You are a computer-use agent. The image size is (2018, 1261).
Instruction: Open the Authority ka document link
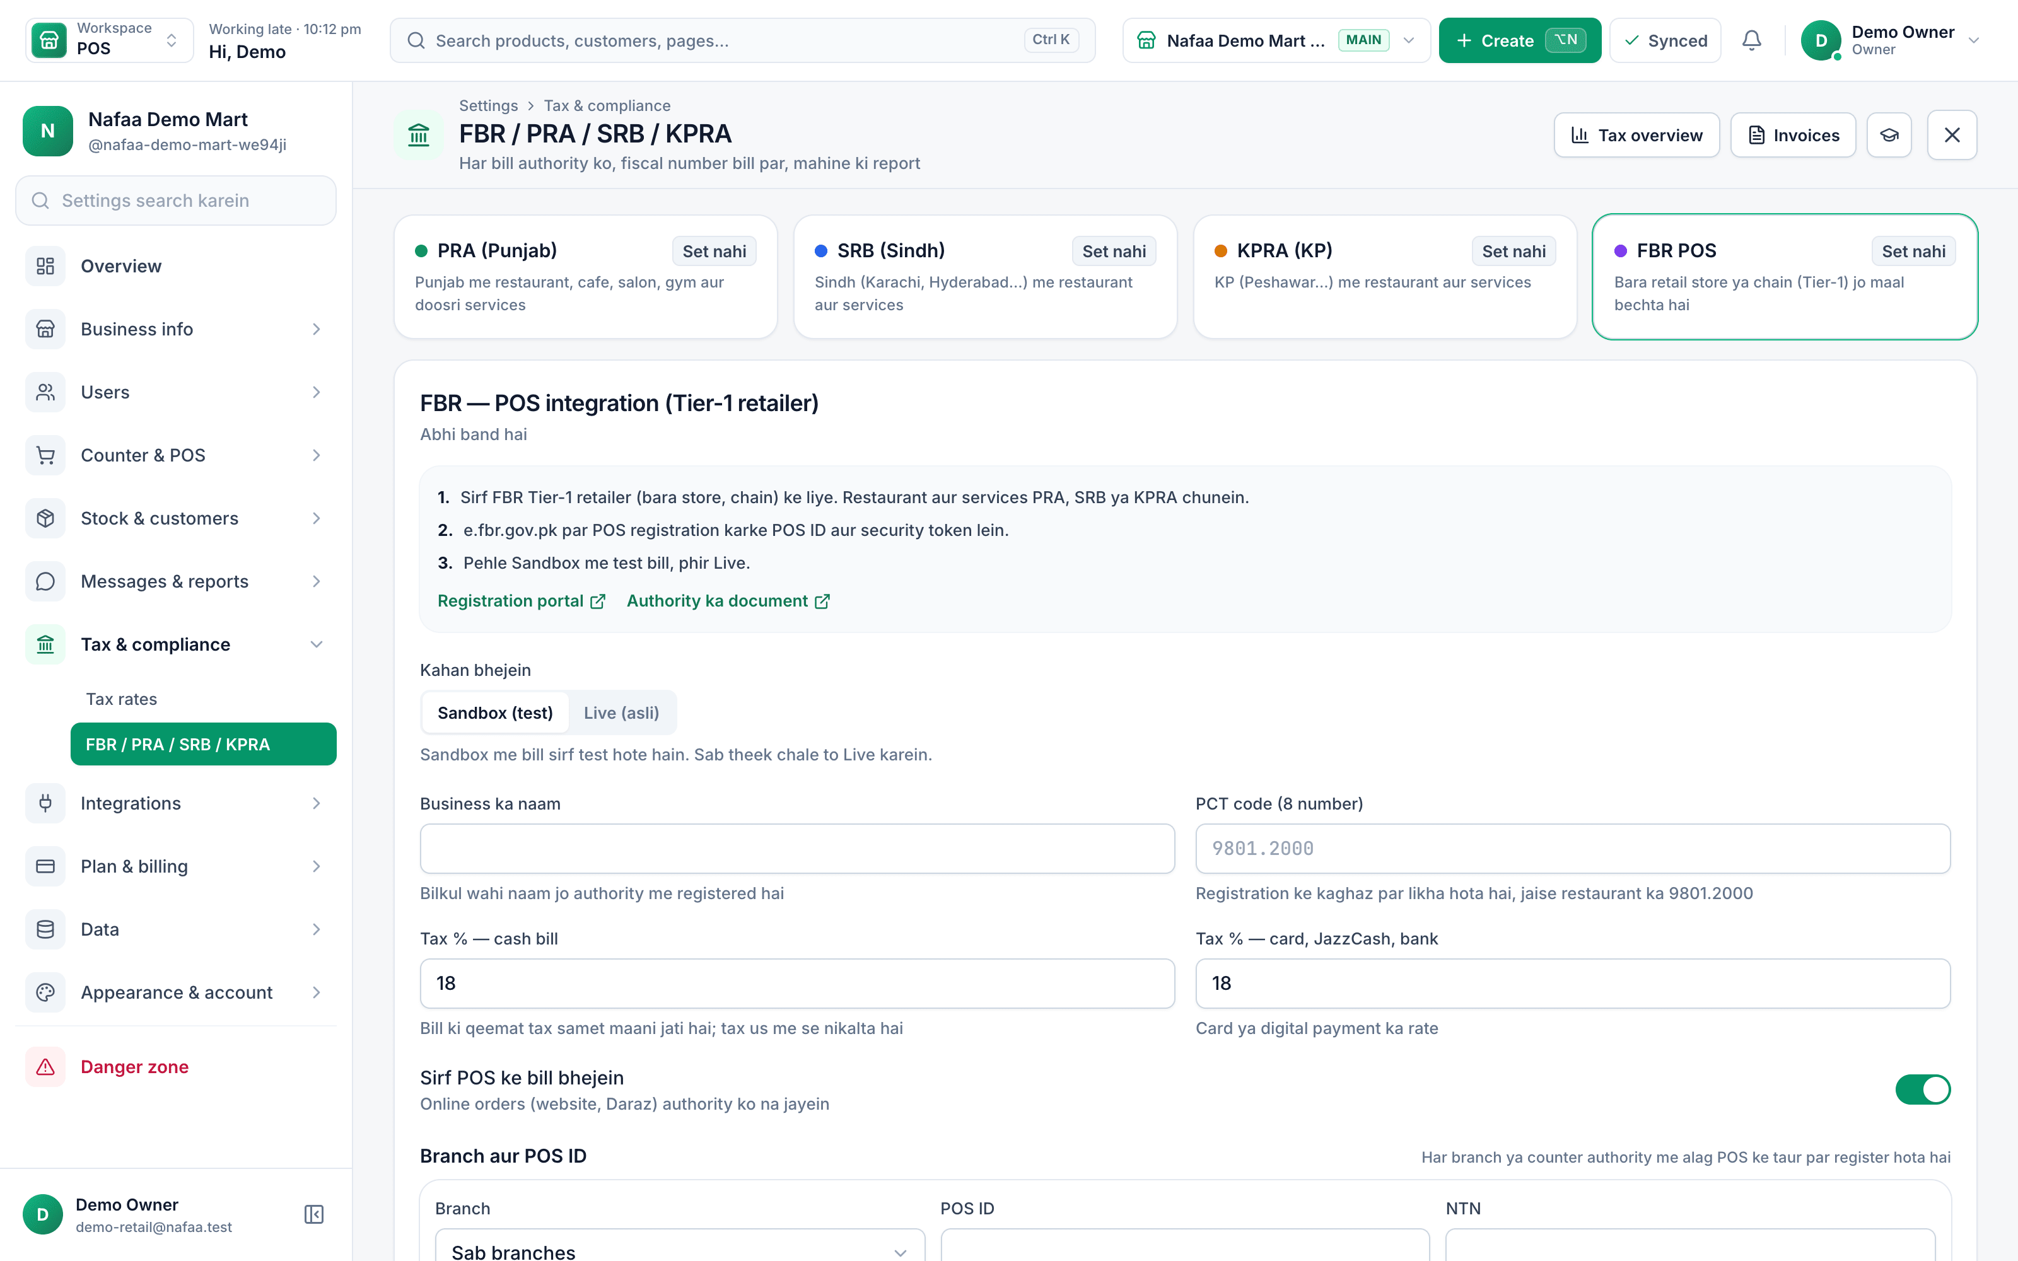coord(728,601)
